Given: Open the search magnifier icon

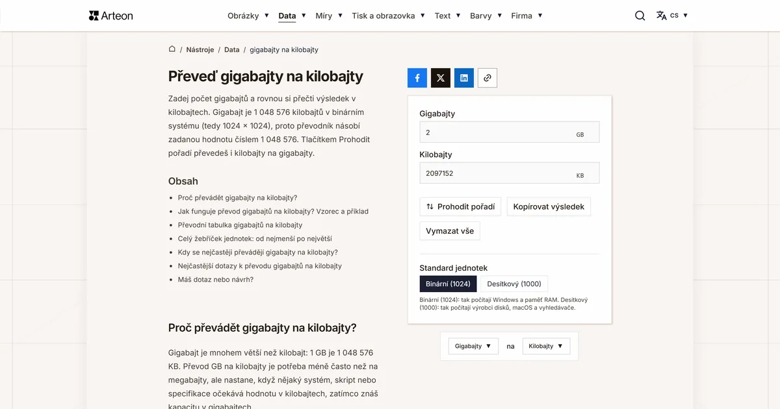Looking at the screenshot, I should (640, 16).
